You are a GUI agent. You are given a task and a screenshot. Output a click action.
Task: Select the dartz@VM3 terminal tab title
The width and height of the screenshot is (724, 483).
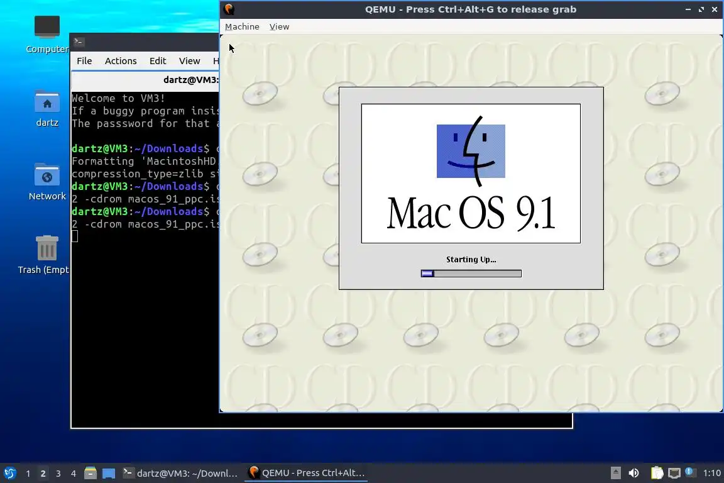190,80
